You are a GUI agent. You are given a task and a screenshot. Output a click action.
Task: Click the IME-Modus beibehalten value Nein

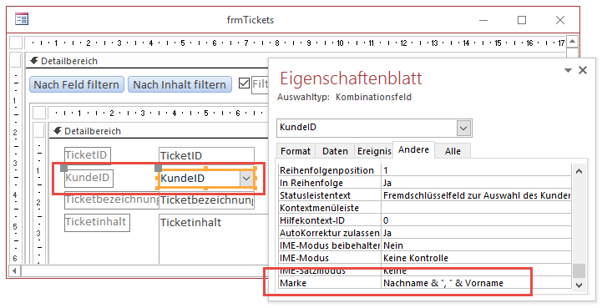pos(476,245)
